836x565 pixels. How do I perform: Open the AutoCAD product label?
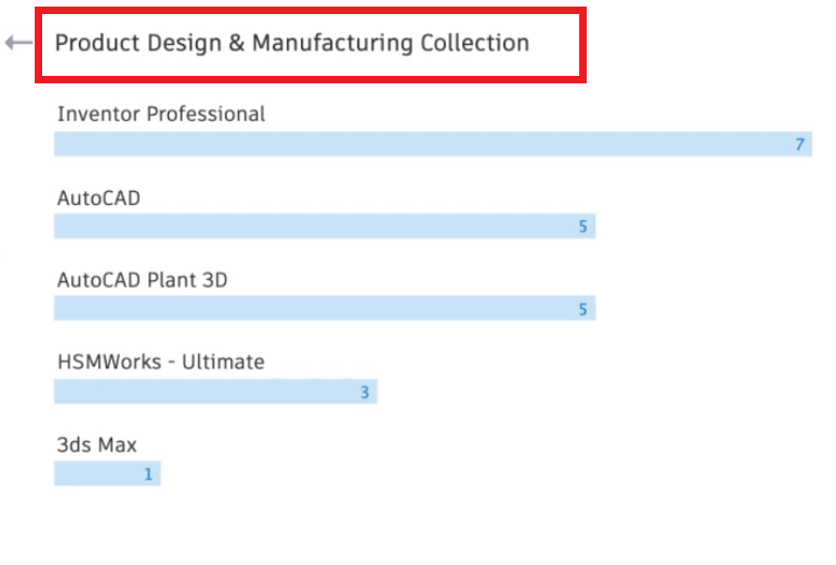click(98, 198)
